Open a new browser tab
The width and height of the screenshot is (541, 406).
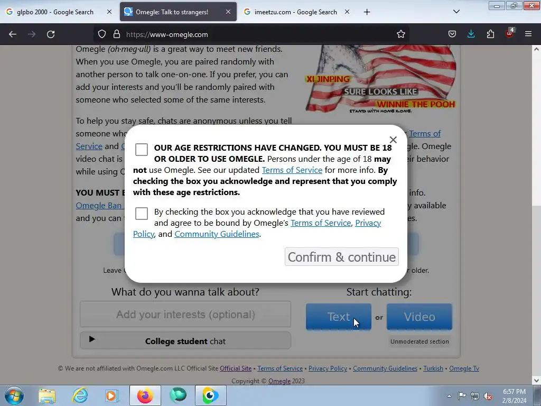(367, 12)
